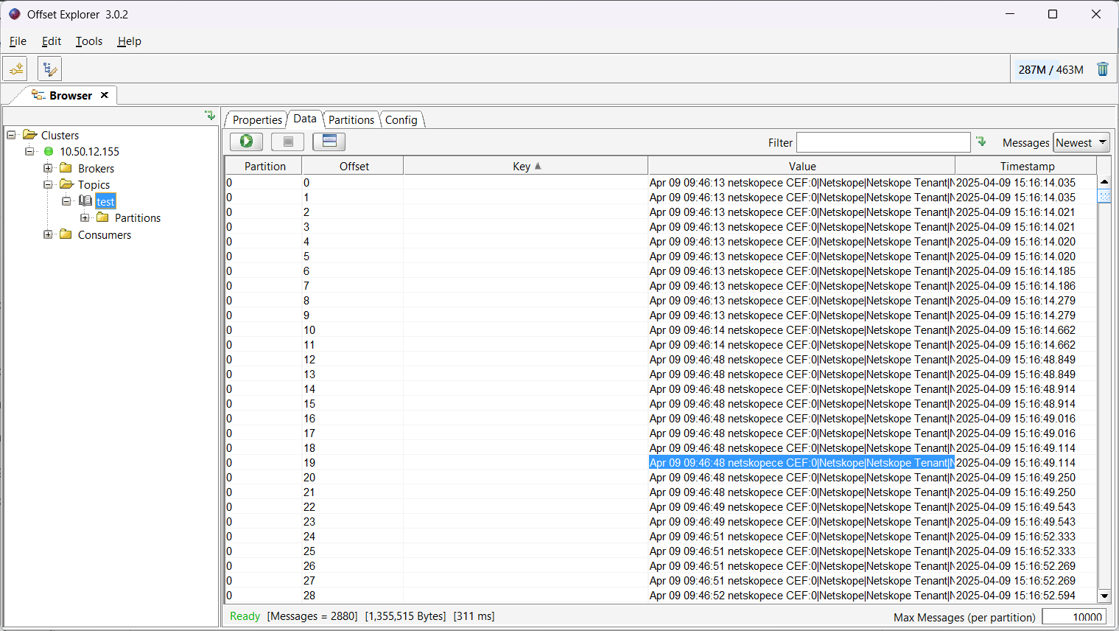This screenshot has width=1119, height=631.
Task: Expand the Partitions tree node
Action: click(85, 218)
